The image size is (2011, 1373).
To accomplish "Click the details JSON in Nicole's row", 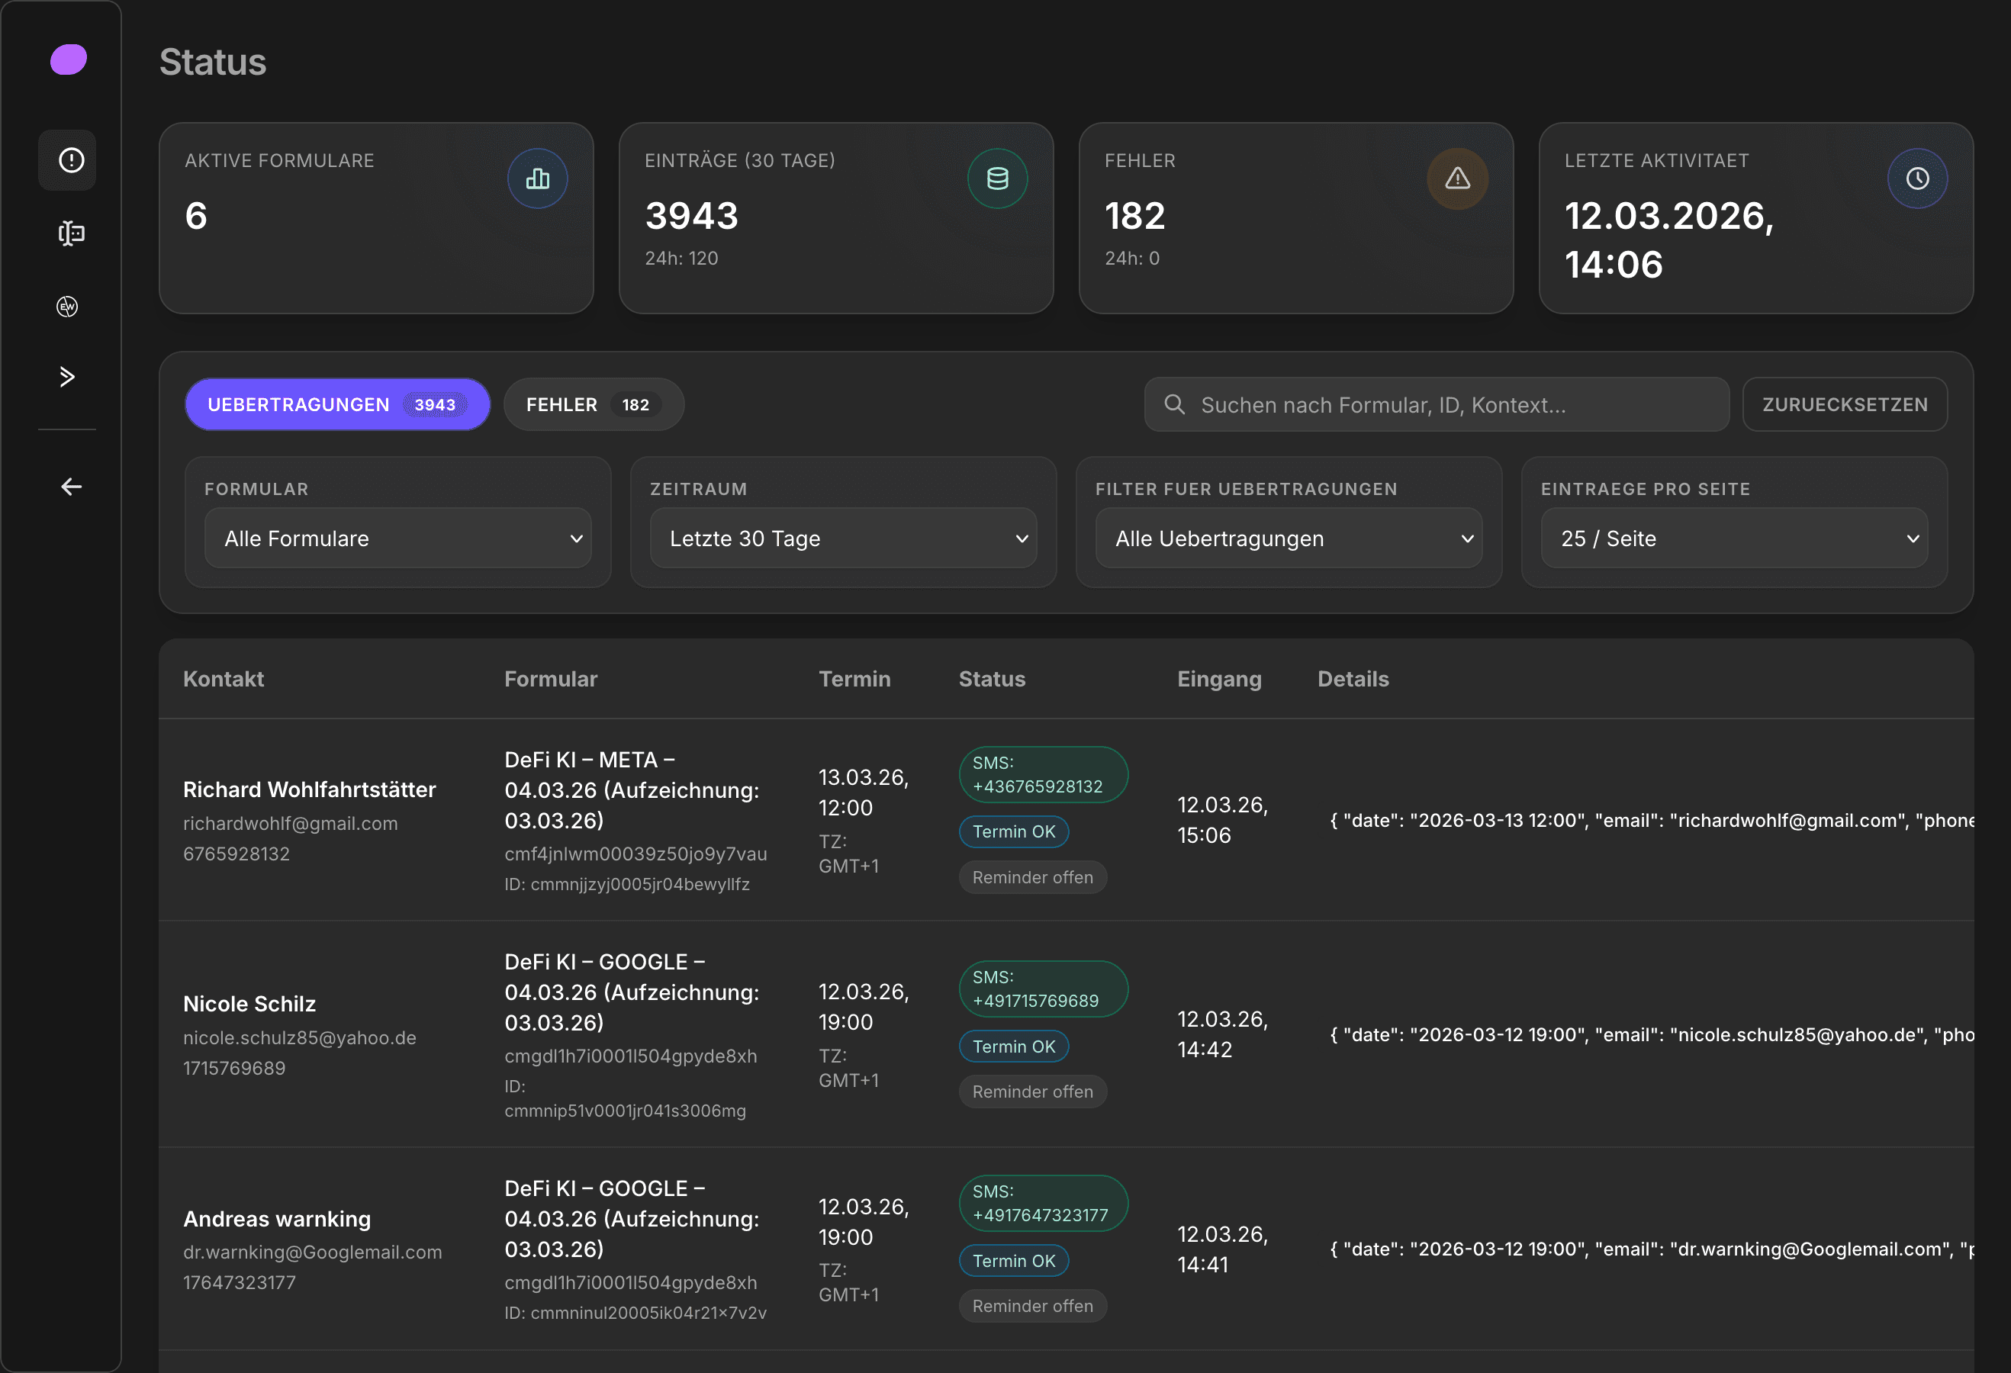I will pos(1651,1035).
